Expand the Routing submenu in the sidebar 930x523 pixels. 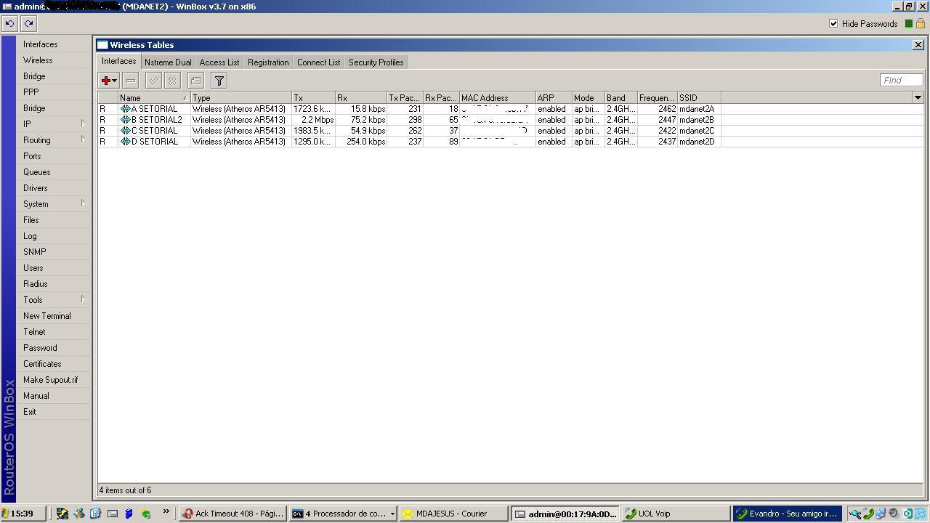point(83,140)
